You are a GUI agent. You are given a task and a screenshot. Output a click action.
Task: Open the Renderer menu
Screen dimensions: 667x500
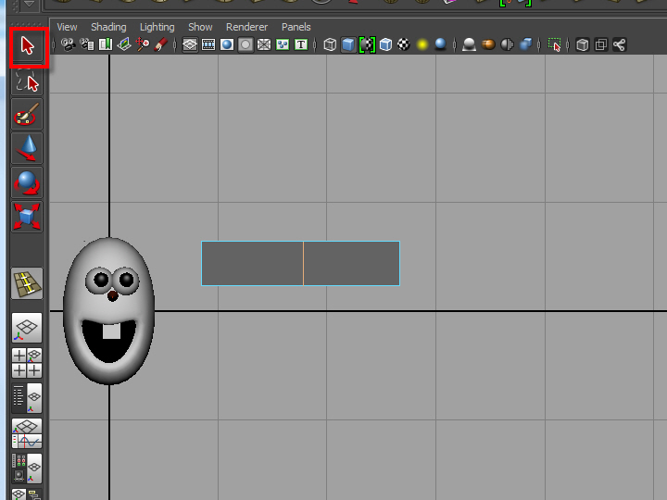click(x=246, y=27)
